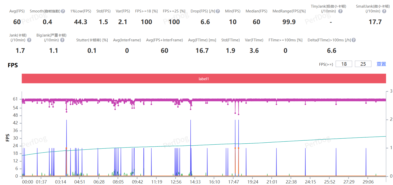Click the Min(FPS) value 10
The height and width of the screenshot is (185, 393).
[x=233, y=22]
